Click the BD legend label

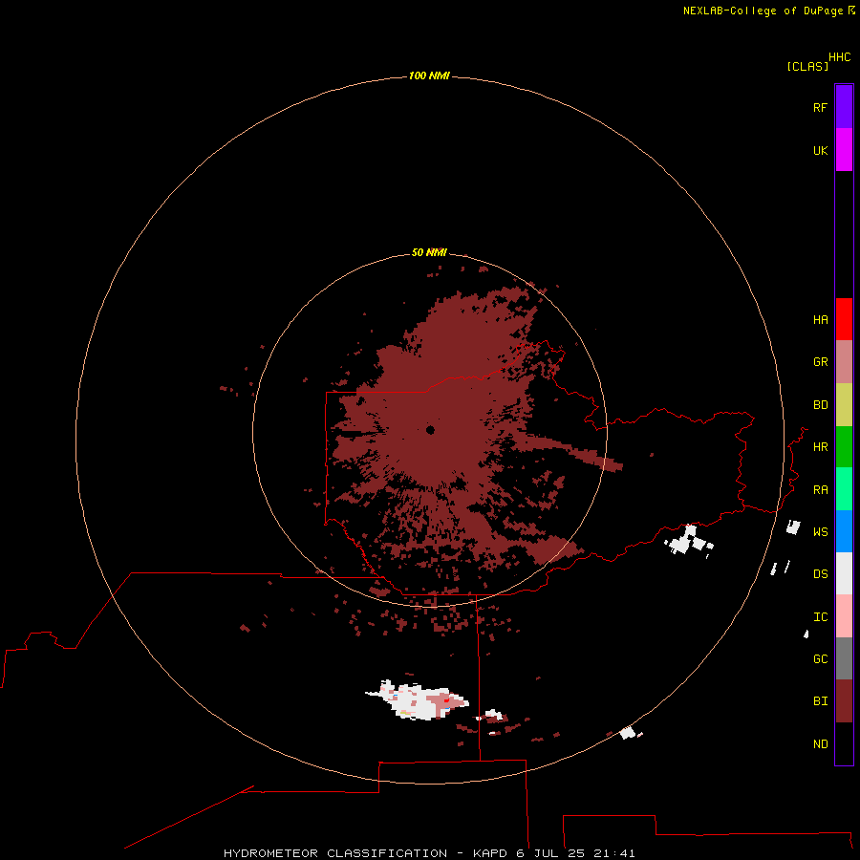pos(820,405)
